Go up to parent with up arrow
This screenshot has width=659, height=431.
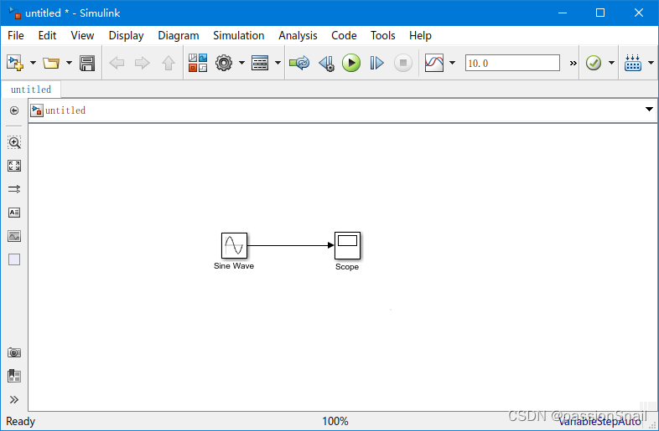tap(169, 63)
